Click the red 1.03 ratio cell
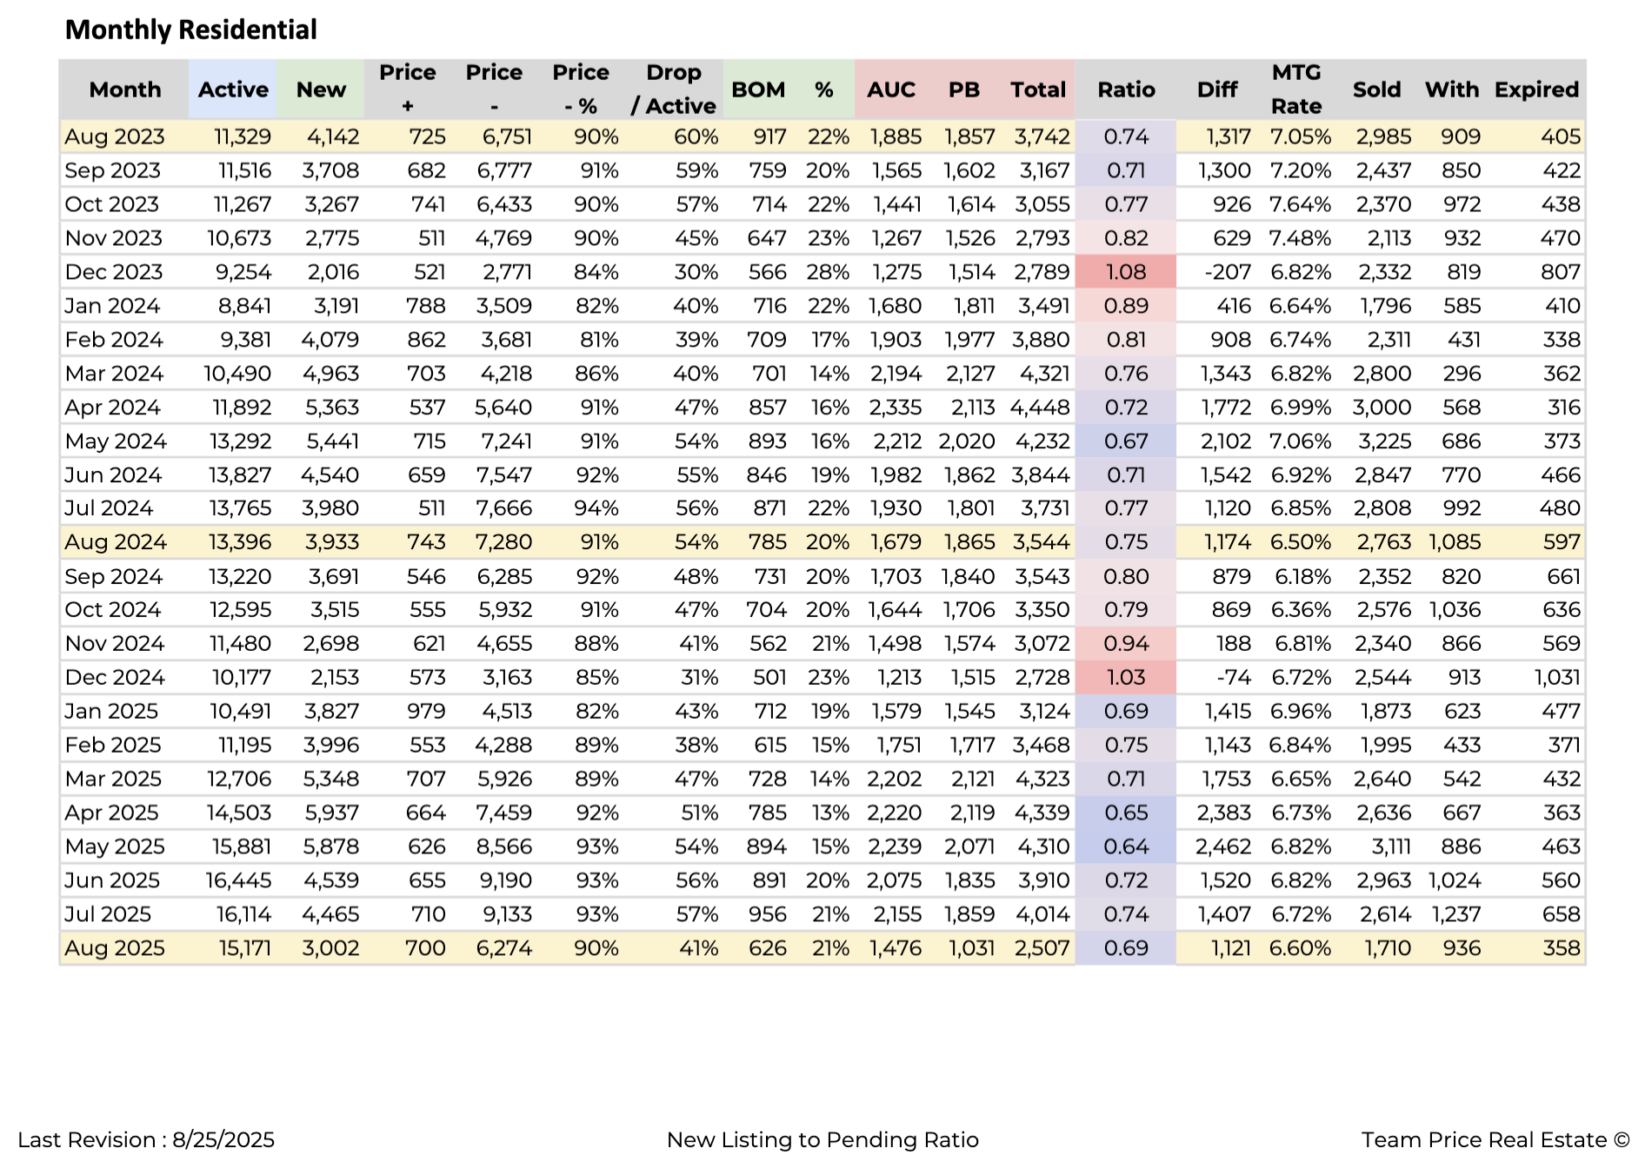Image resolution: width=1645 pixels, height=1168 pixels. pos(1126,678)
